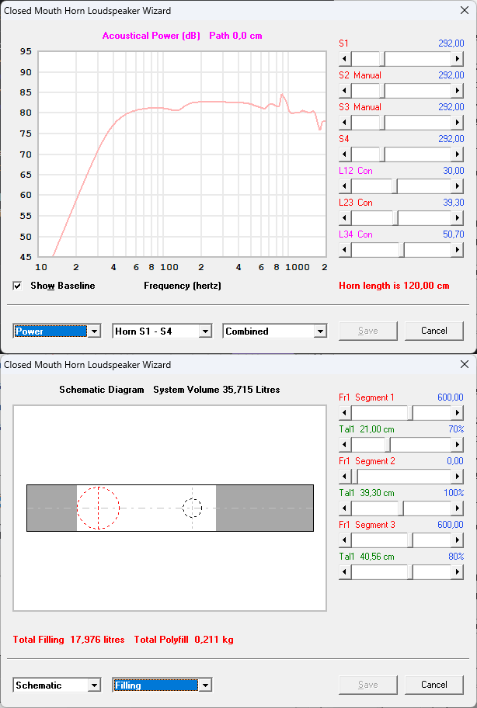477x708 pixels.
Task: Click the red driver circle in the schematic
Action: pyautogui.click(x=98, y=508)
